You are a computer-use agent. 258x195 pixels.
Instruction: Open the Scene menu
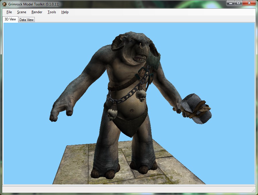coord(22,12)
